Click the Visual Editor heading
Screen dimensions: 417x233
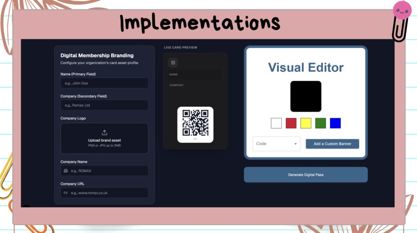pyautogui.click(x=306, y=68)
